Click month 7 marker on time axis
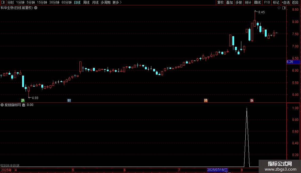 click(179, 170)
